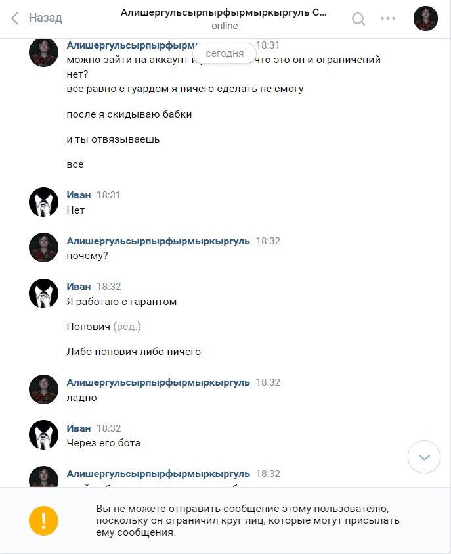The image size is (451, 554).
Task: Open avatar beside the 'ладно' message
Action: coord(43,389)
